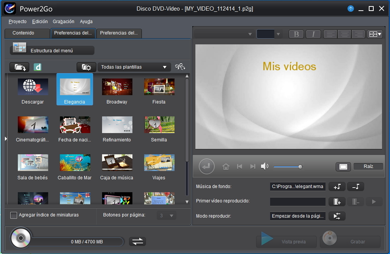
Task: Click the import menu template folder icon
Action: [19, 67]
